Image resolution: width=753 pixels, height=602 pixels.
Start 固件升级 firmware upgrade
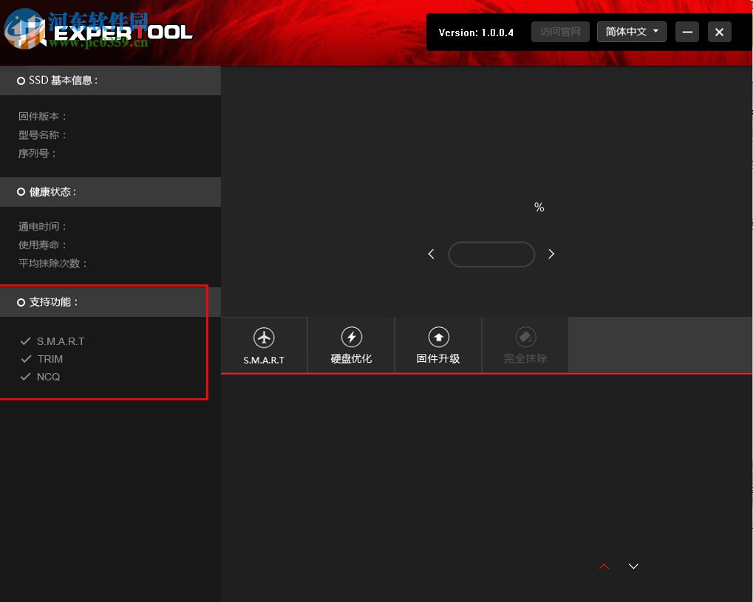tap(438, 360)
